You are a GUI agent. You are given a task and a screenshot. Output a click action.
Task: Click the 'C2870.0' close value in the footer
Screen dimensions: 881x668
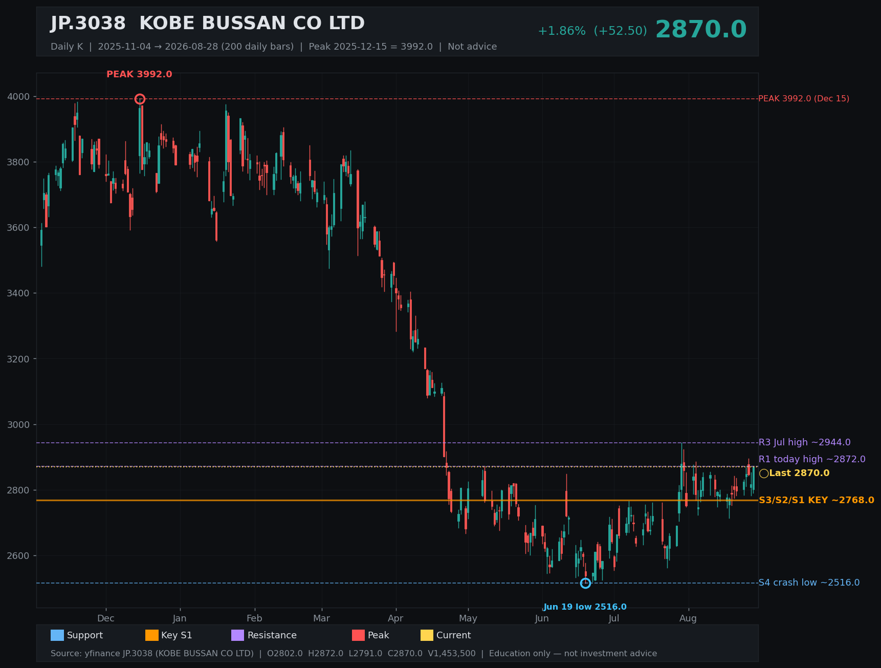[405, 654]
